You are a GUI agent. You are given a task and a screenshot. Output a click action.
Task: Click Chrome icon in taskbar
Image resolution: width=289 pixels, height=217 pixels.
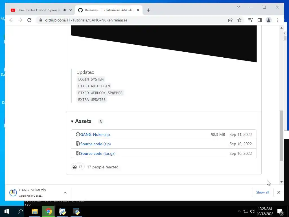(x=49, y=211)
